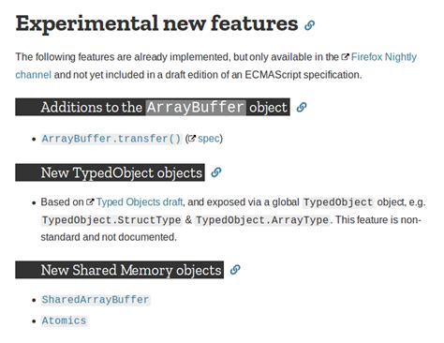The height and width of the screenshot is (343, 444).
Task: Click the permalink icon next to ArrayBuffer object heading
Action: (302, 107)
